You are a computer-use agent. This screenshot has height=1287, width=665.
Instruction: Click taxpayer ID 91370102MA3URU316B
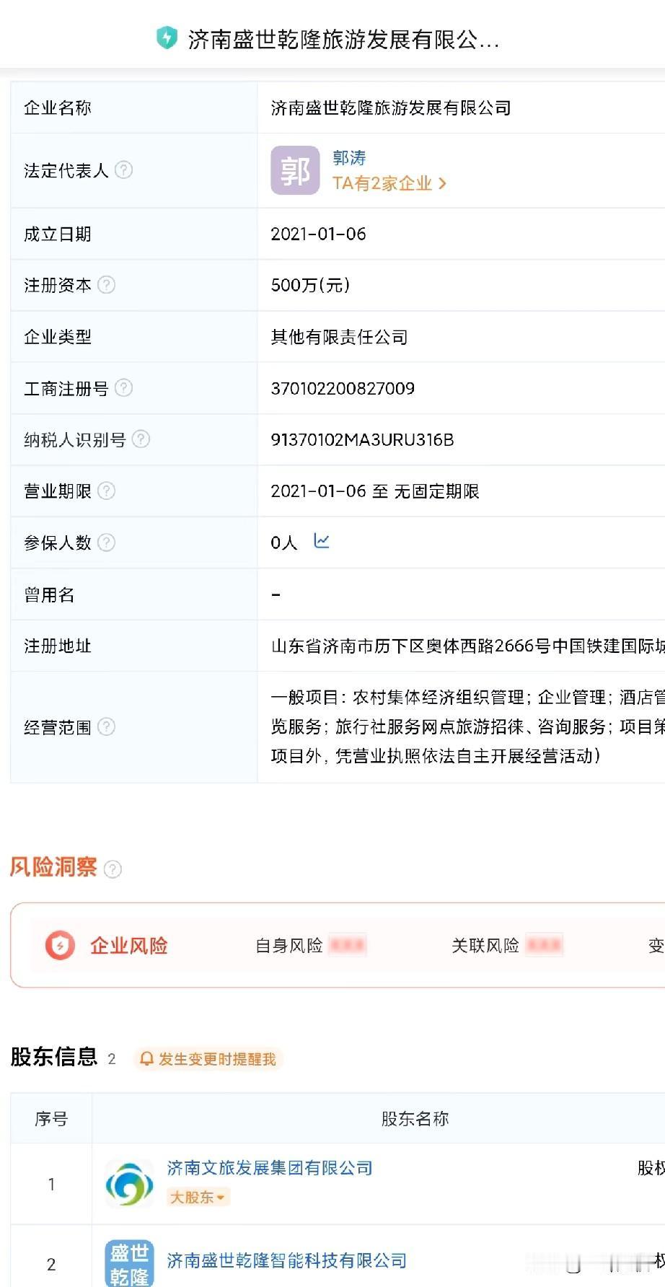click(362, 439)
